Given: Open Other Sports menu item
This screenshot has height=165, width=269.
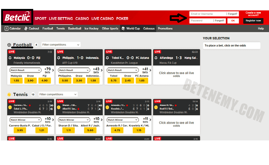Looking at the screenshot, I should [x=110, y=28].
